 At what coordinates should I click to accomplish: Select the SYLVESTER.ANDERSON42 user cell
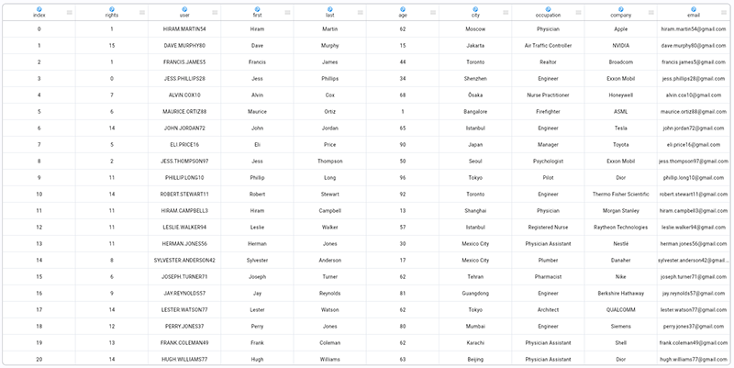pyautogui.click(x=184, y=261)
